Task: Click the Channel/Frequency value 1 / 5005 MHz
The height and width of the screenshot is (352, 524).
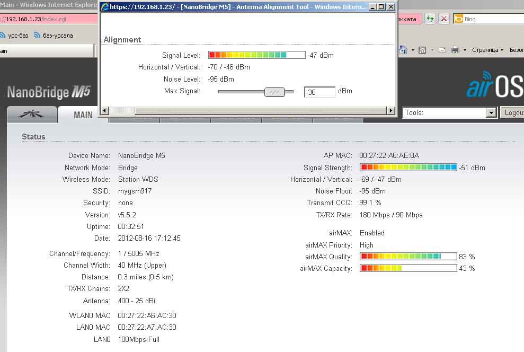Action: [x=138, y=254]
